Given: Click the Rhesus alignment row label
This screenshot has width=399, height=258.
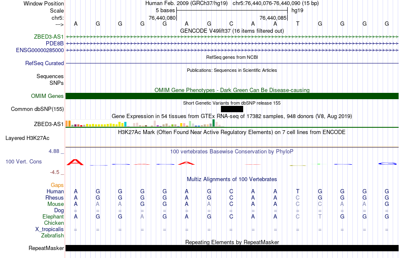Looking at the screenshot, I should click(55, 197).
